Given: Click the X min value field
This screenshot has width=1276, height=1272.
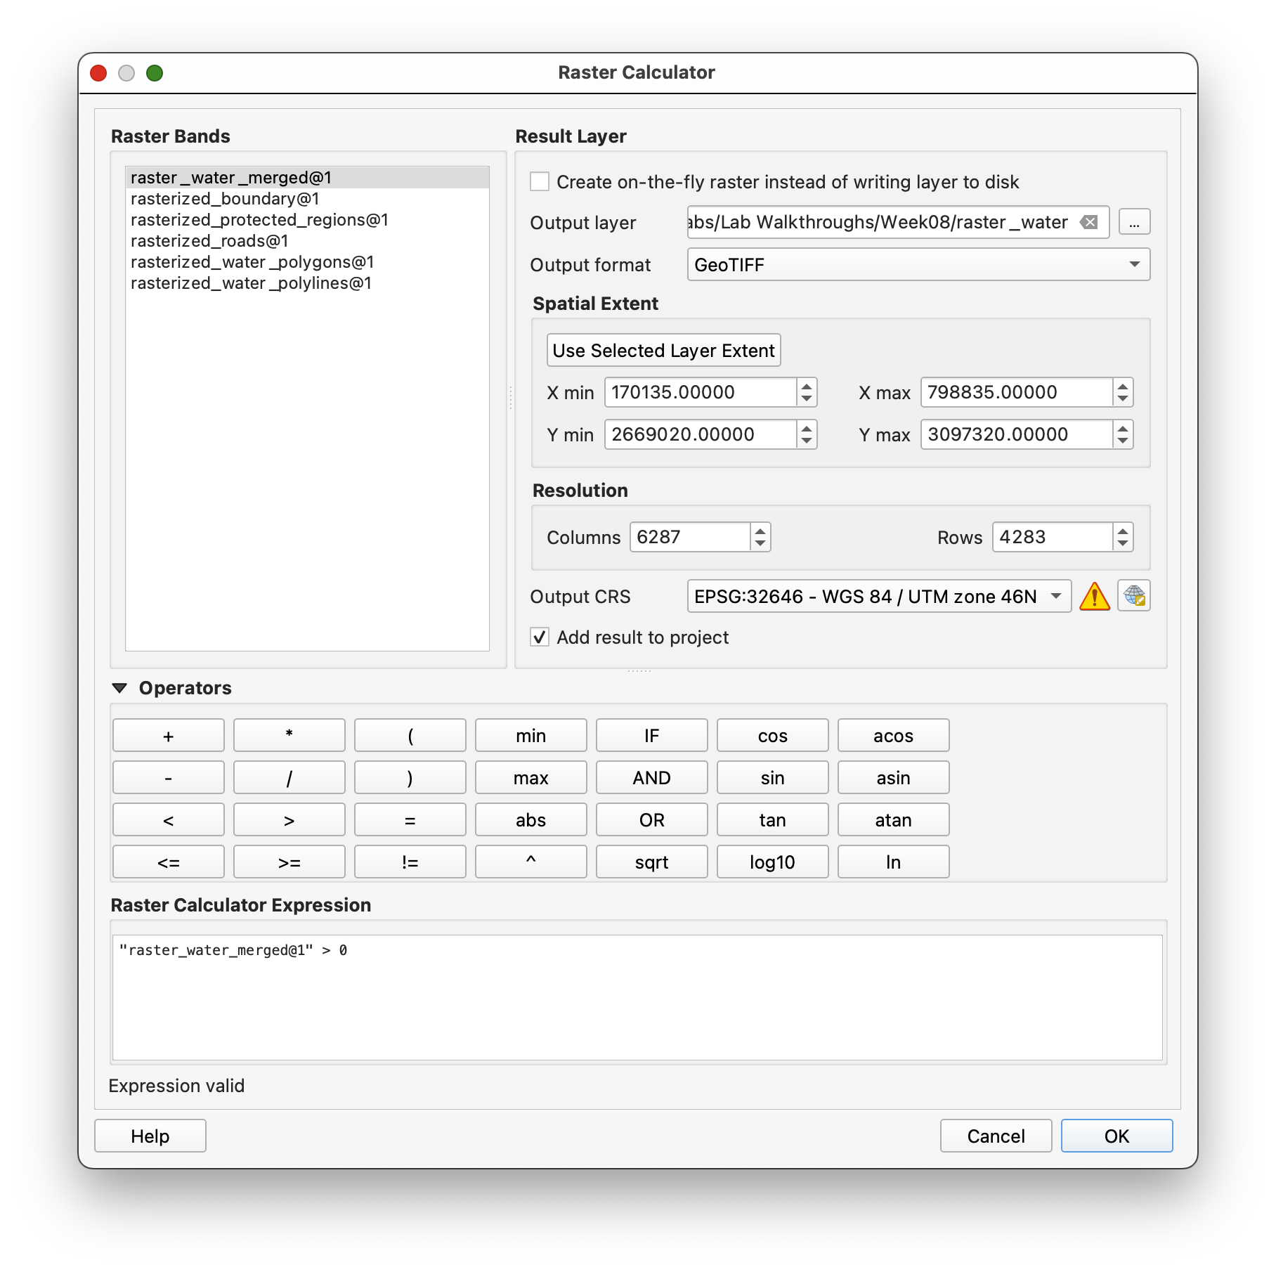Looking at the screenshot, I should pyautogui.click(x=701, y=392).
